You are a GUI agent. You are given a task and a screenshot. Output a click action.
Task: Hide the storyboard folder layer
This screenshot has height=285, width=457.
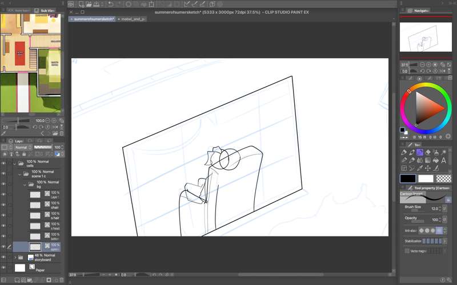(x=3, y=258)
